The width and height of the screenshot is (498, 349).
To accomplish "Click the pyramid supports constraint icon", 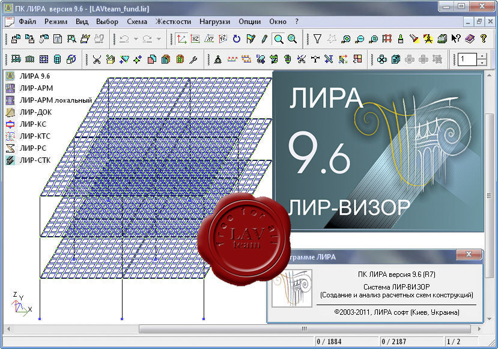I will tap(218, 59).
